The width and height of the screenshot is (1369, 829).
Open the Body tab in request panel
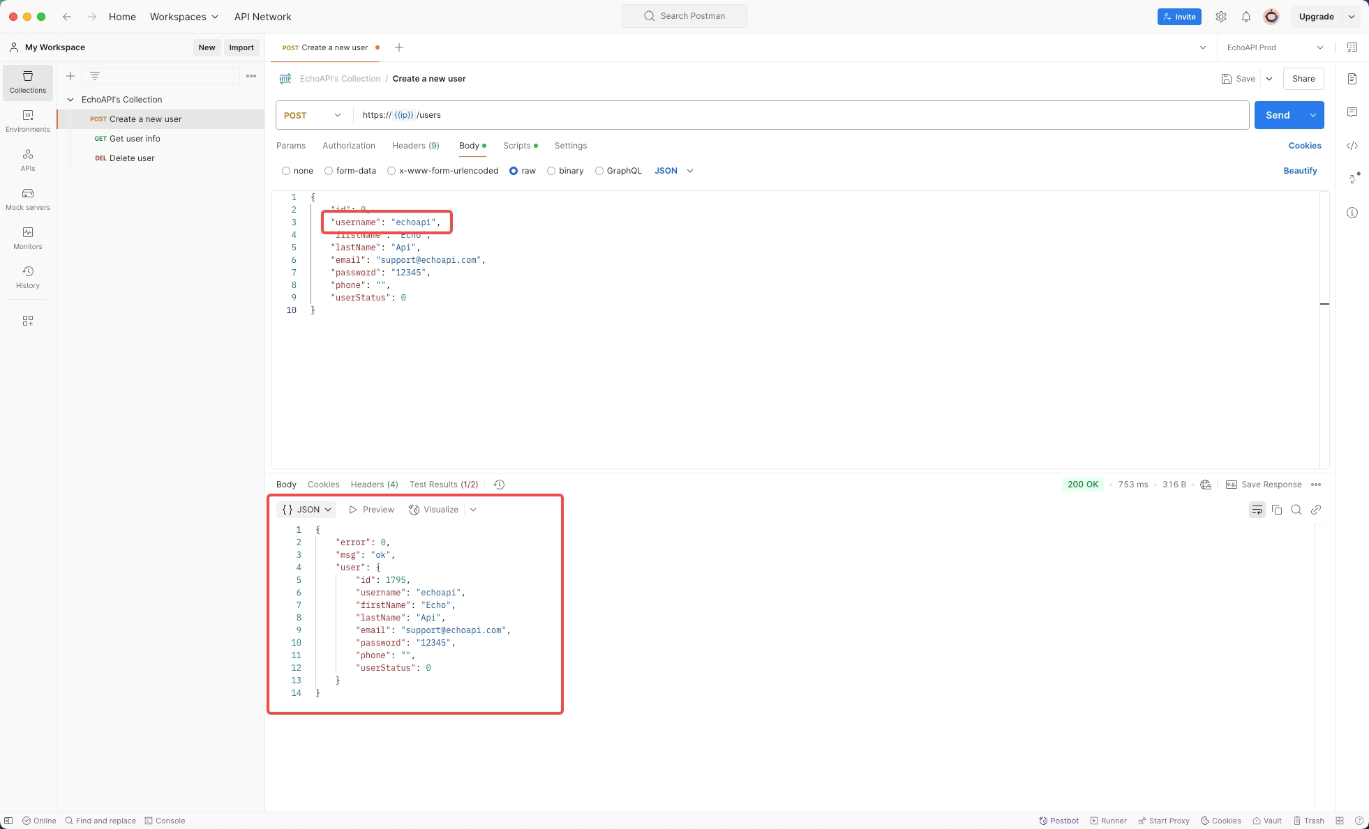(470, 146)
